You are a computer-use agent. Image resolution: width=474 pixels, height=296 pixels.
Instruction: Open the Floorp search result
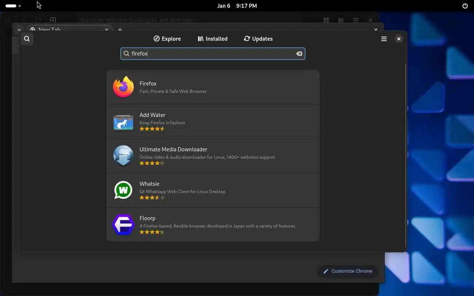point(213,225)
